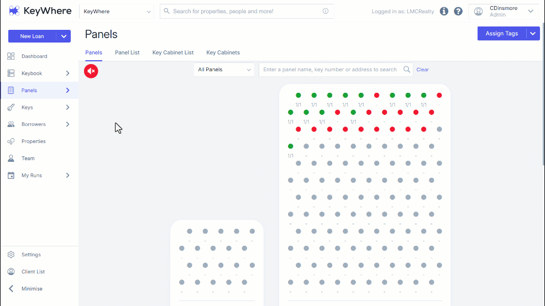Click the search magnifier in panel search
545x306 pixels.
(x=407, y=70)
